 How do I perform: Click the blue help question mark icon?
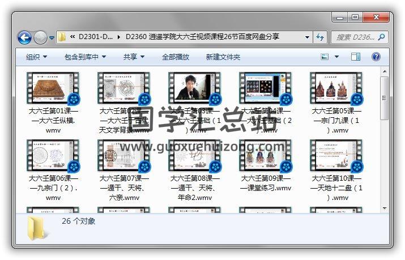(x=376, y=57)
